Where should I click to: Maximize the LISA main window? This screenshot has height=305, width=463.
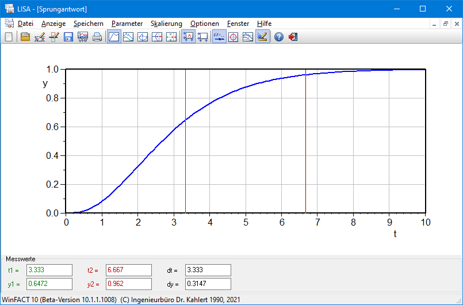(x=423, y=9)
